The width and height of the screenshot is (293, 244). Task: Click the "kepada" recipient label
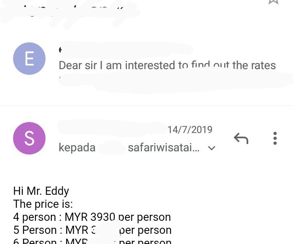coord(77,148)
